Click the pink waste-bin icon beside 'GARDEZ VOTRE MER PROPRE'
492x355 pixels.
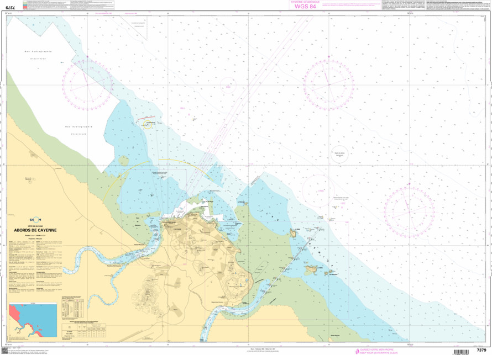(x=357, y=351)
